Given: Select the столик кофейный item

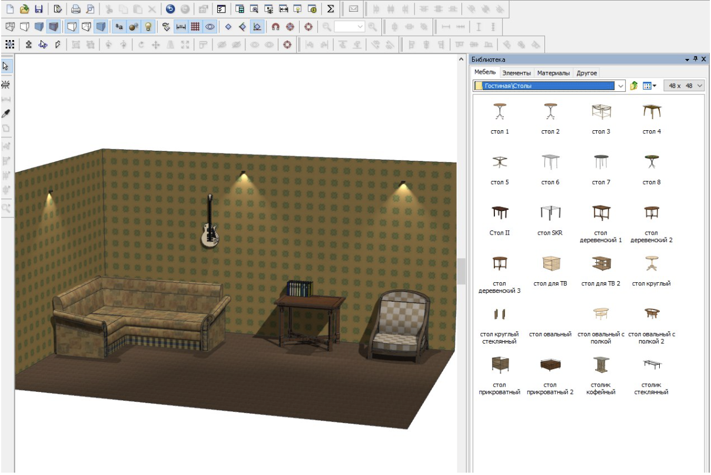Looking at the screenshot, I should 600,365.
